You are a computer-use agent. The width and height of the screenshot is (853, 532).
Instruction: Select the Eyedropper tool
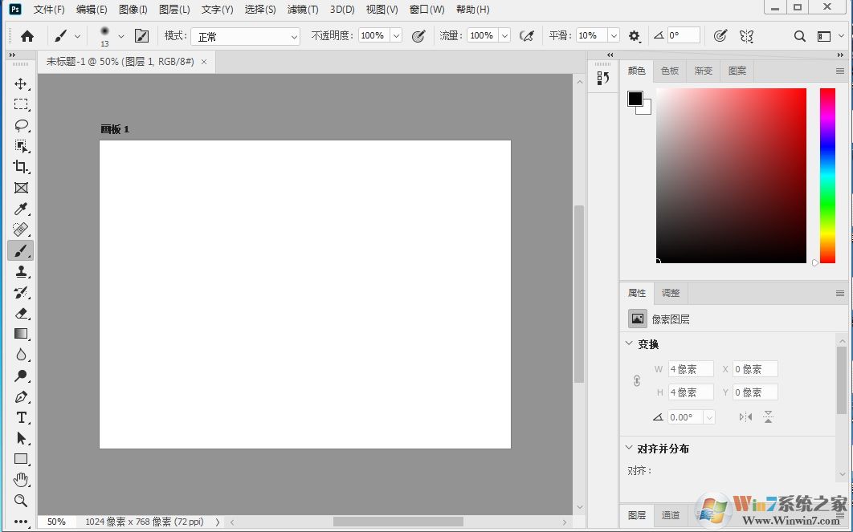[21, 209]
